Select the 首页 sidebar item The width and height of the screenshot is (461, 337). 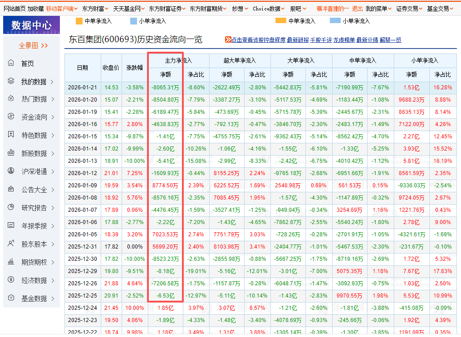27,63
